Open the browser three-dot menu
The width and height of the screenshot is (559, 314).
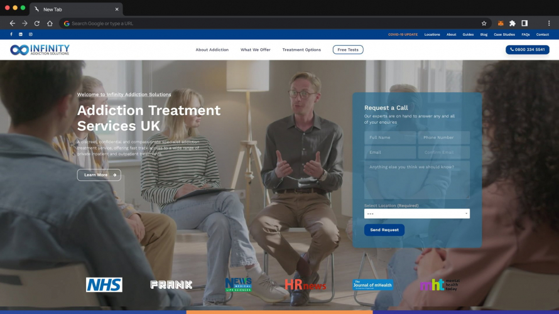pyautogui.click(x=549, y=23)
